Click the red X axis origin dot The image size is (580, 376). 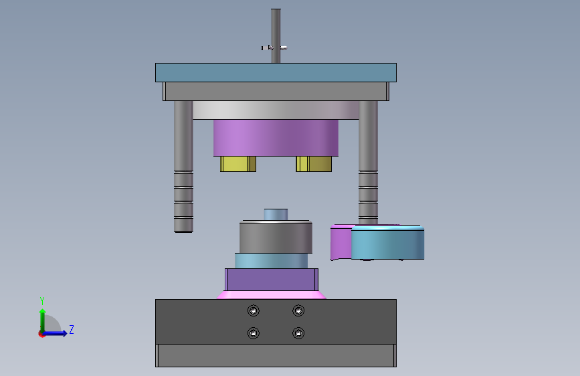(41, 335)
